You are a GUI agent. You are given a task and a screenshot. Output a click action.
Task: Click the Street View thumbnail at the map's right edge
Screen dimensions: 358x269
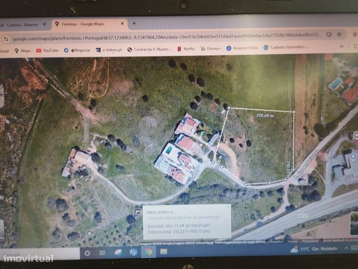354,223
